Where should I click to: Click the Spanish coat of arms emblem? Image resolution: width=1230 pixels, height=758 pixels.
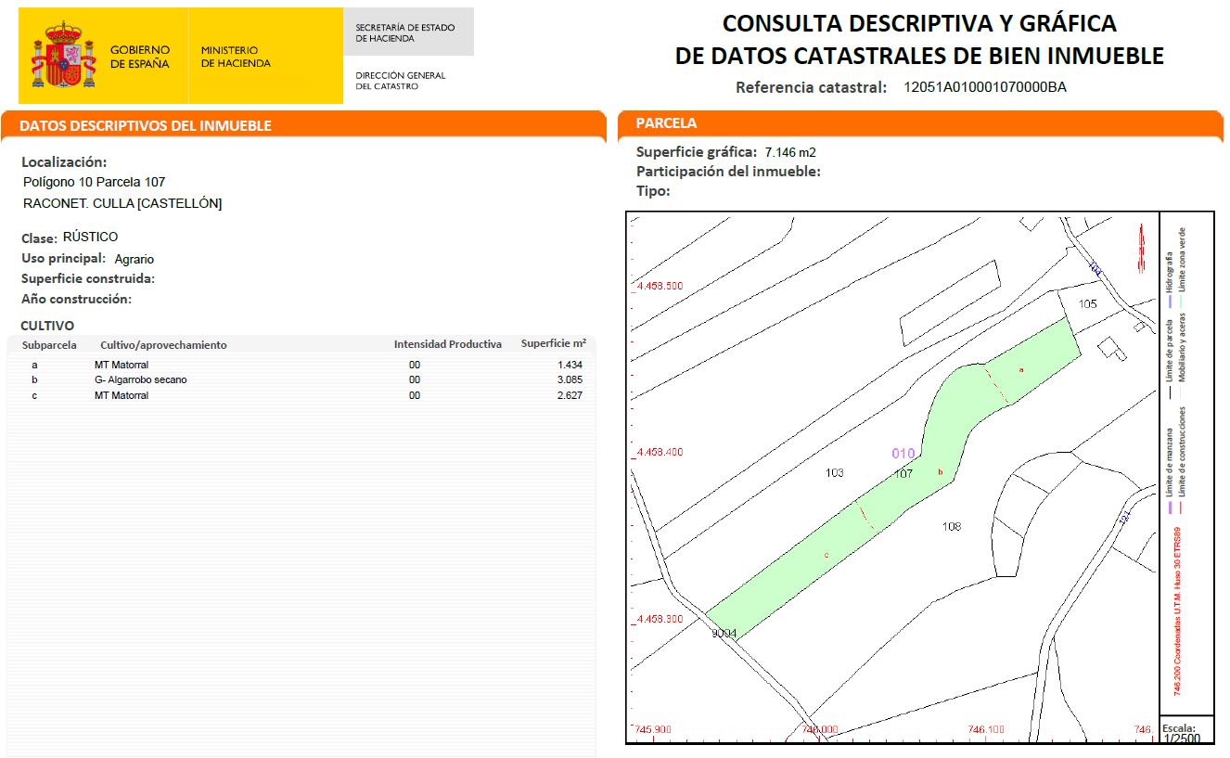64,56
